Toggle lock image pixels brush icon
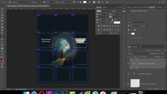 (x=138, y=57)
